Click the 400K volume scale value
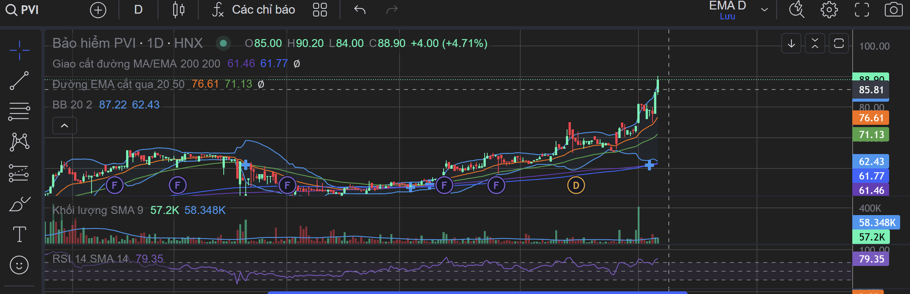910x294 pixels. 870,208
